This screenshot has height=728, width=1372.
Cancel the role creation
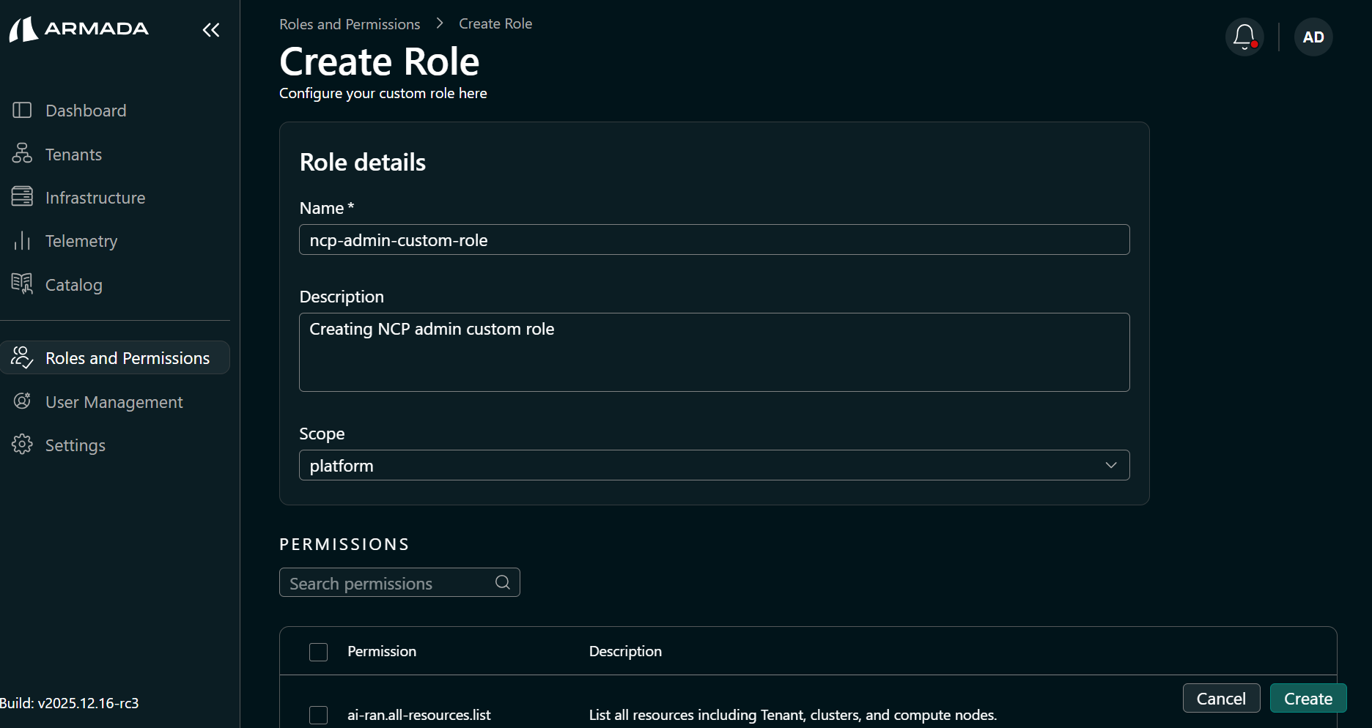pyautogui.click(x=1221, y=698)
